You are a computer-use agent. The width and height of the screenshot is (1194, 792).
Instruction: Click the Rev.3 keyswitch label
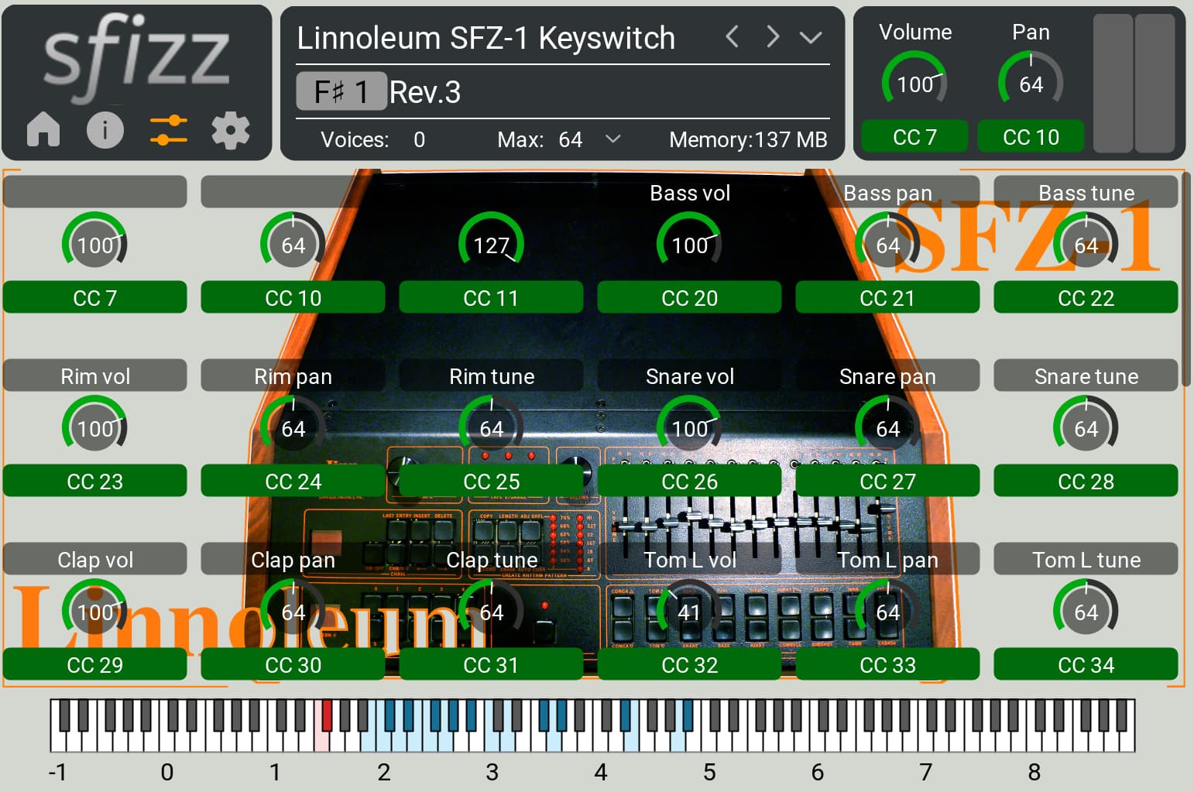coord(425,92)
